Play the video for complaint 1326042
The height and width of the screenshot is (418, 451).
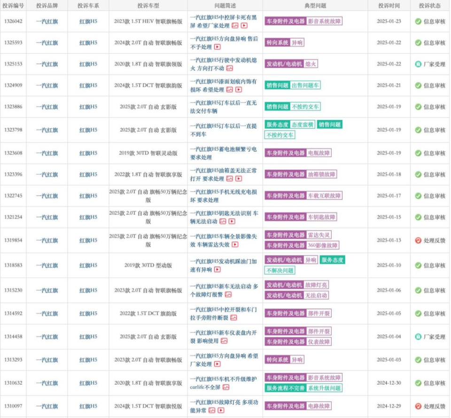tap(244, 25)
